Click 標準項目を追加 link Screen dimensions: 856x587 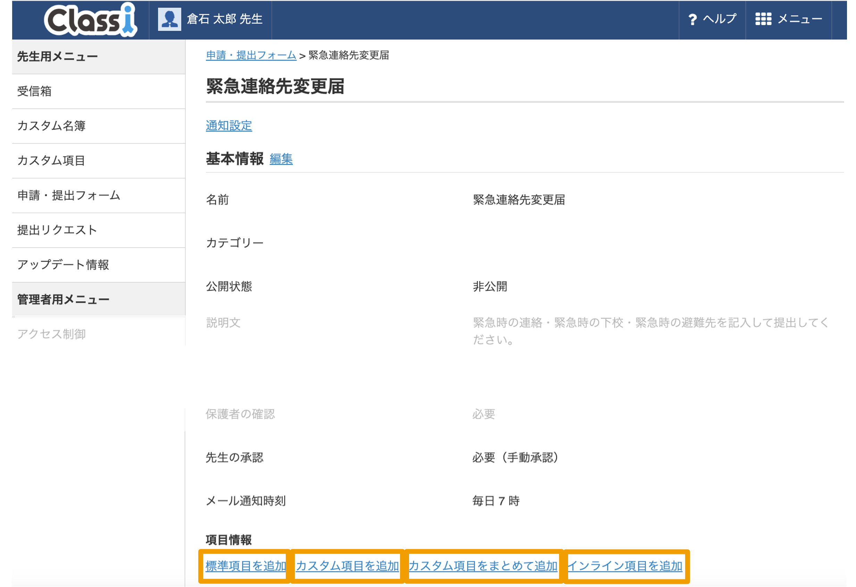tap(246, 565)
